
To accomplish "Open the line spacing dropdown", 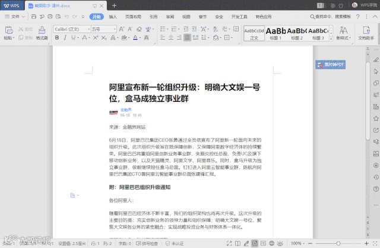I will (x=208, y=38).
